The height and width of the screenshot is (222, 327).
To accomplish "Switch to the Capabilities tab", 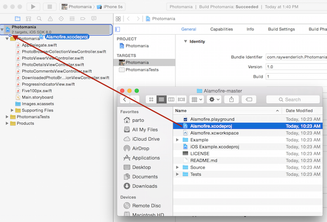I will [222, 29].
